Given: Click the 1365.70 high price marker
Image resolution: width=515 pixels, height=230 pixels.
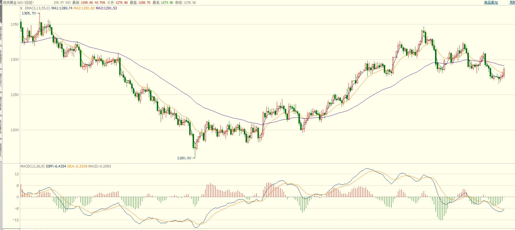Looking at the screenshot, I should click(x=29, y=13).
